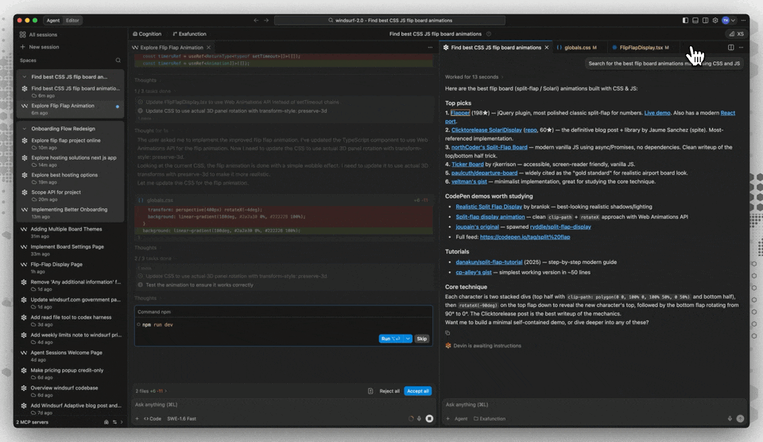The width and height of the screenshot is (763, 442).
Task: Open the All sessions grid icon
Action: (22, 34)
